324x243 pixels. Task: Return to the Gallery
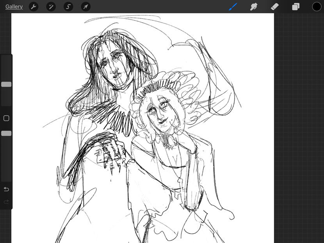coord(14,7)
